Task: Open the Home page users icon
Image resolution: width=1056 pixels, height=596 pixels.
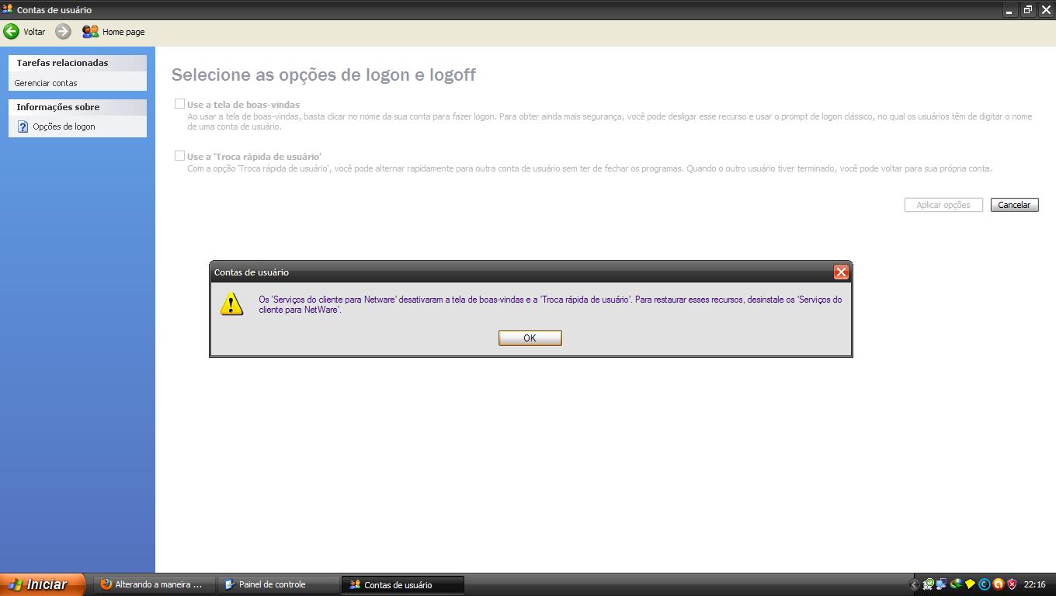Action: [90, 32]
